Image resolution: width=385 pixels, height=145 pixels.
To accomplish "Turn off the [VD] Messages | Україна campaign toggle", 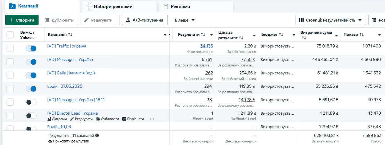I will pos(31,62).
